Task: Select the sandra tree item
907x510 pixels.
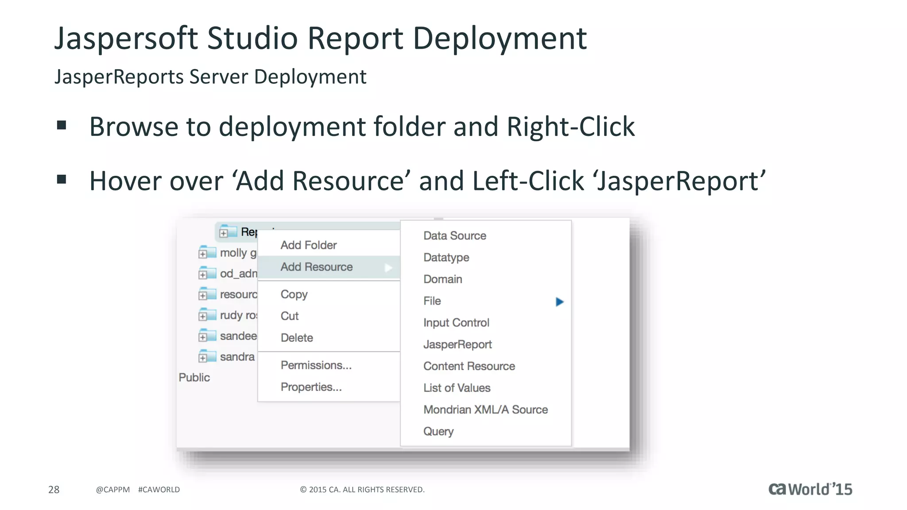Action: [237, 357]
